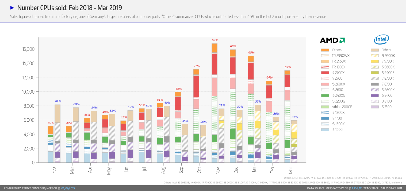
Task: Click the i7 8700K legend label
Action: pos(388,79)
